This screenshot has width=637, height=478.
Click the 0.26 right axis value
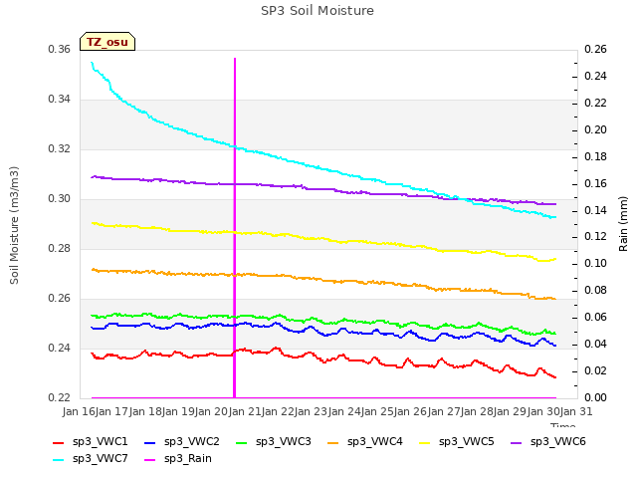595,50
